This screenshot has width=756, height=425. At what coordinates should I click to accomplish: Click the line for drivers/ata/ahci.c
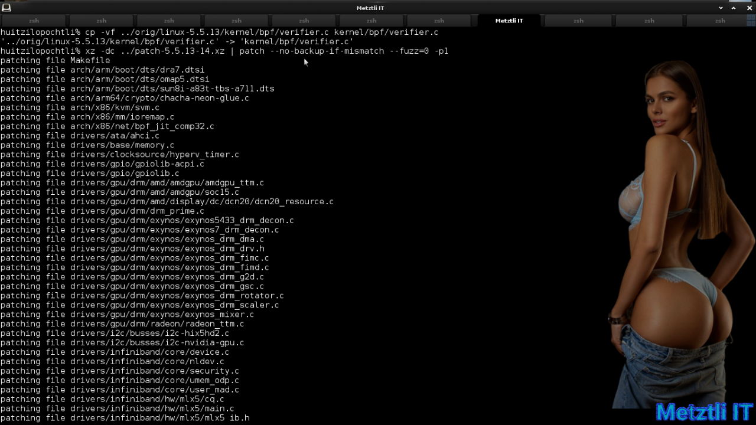tap(80, 136)
